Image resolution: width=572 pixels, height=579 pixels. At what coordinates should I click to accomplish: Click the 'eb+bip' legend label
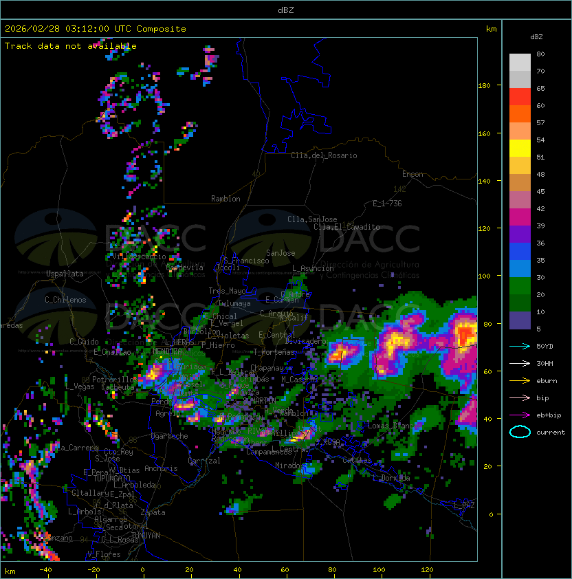tap(549, 415)
